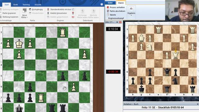Open the Uhr panel dropdown arrow

click(117, 22)
